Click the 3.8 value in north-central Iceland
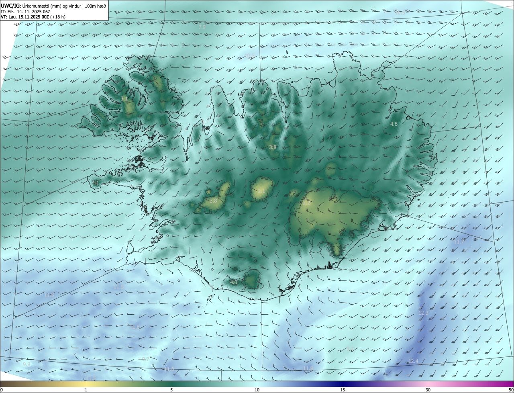Viewport: 514px width, 393px height. tap(273, 147)
